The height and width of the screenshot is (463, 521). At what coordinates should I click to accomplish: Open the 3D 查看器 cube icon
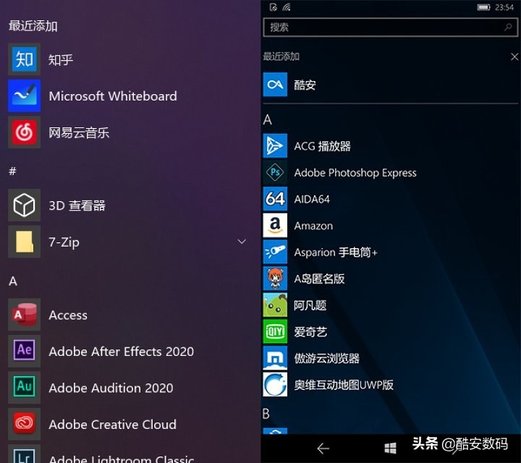point(25,205)
